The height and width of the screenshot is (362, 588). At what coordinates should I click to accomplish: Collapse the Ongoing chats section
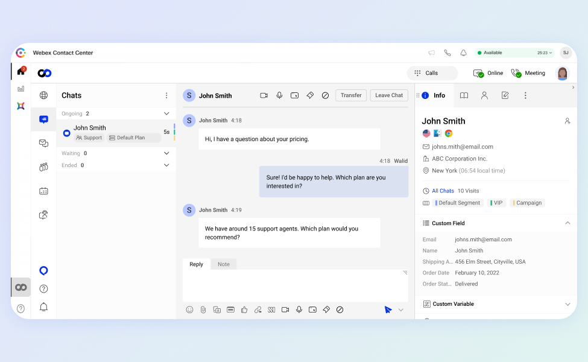[x=166, y=113]
